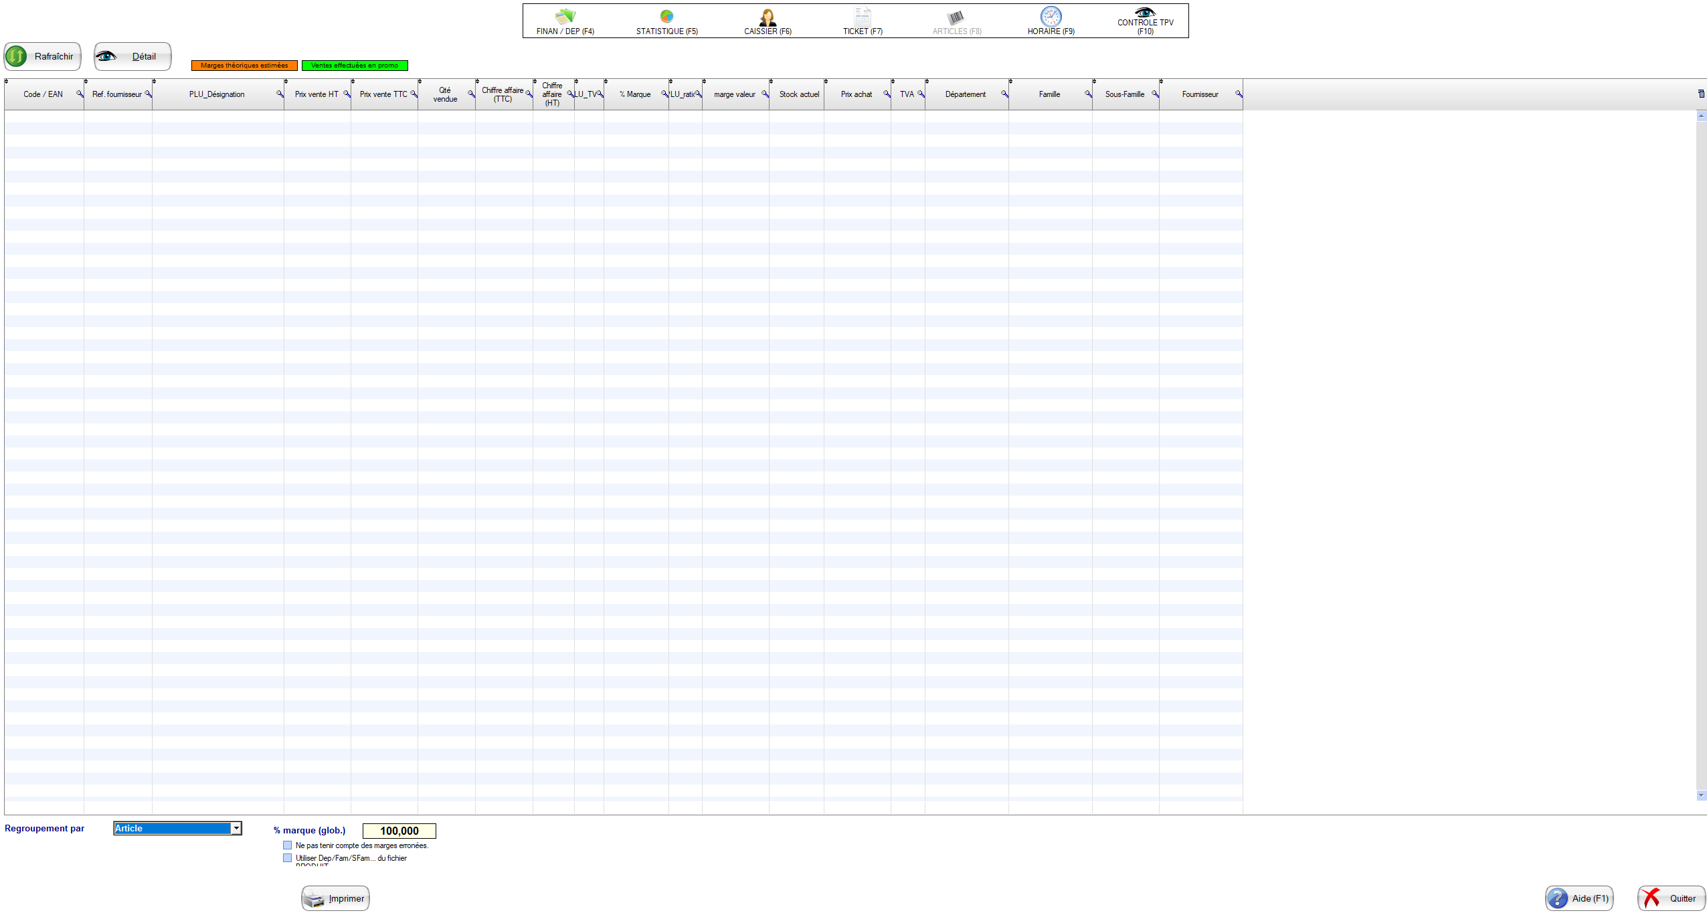
Task: Enable 'Utiliser Dep/Fam/SFam du fichier' checkbox
Action: [x=288, y=858]
